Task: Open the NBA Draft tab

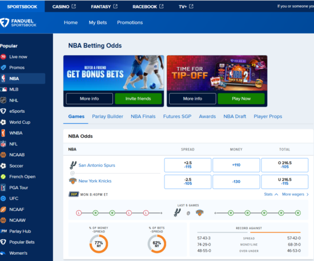Action: 235,116
